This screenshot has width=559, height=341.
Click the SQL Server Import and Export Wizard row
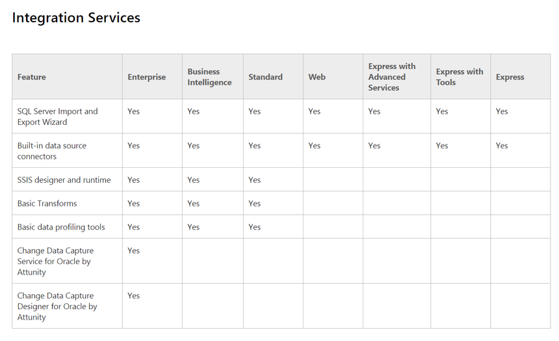pyautogui.click(x=57, y=116)
